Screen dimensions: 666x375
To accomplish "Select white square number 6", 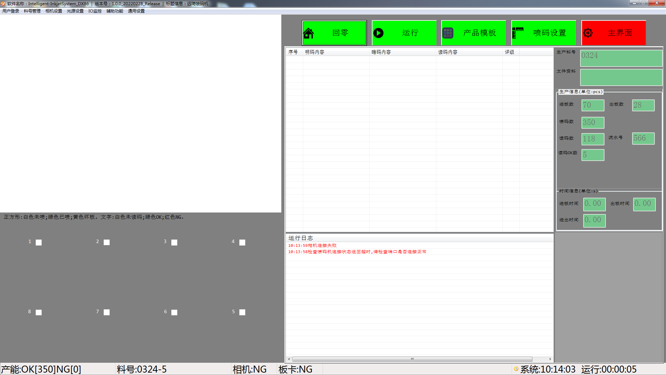I will coord(174,312).
